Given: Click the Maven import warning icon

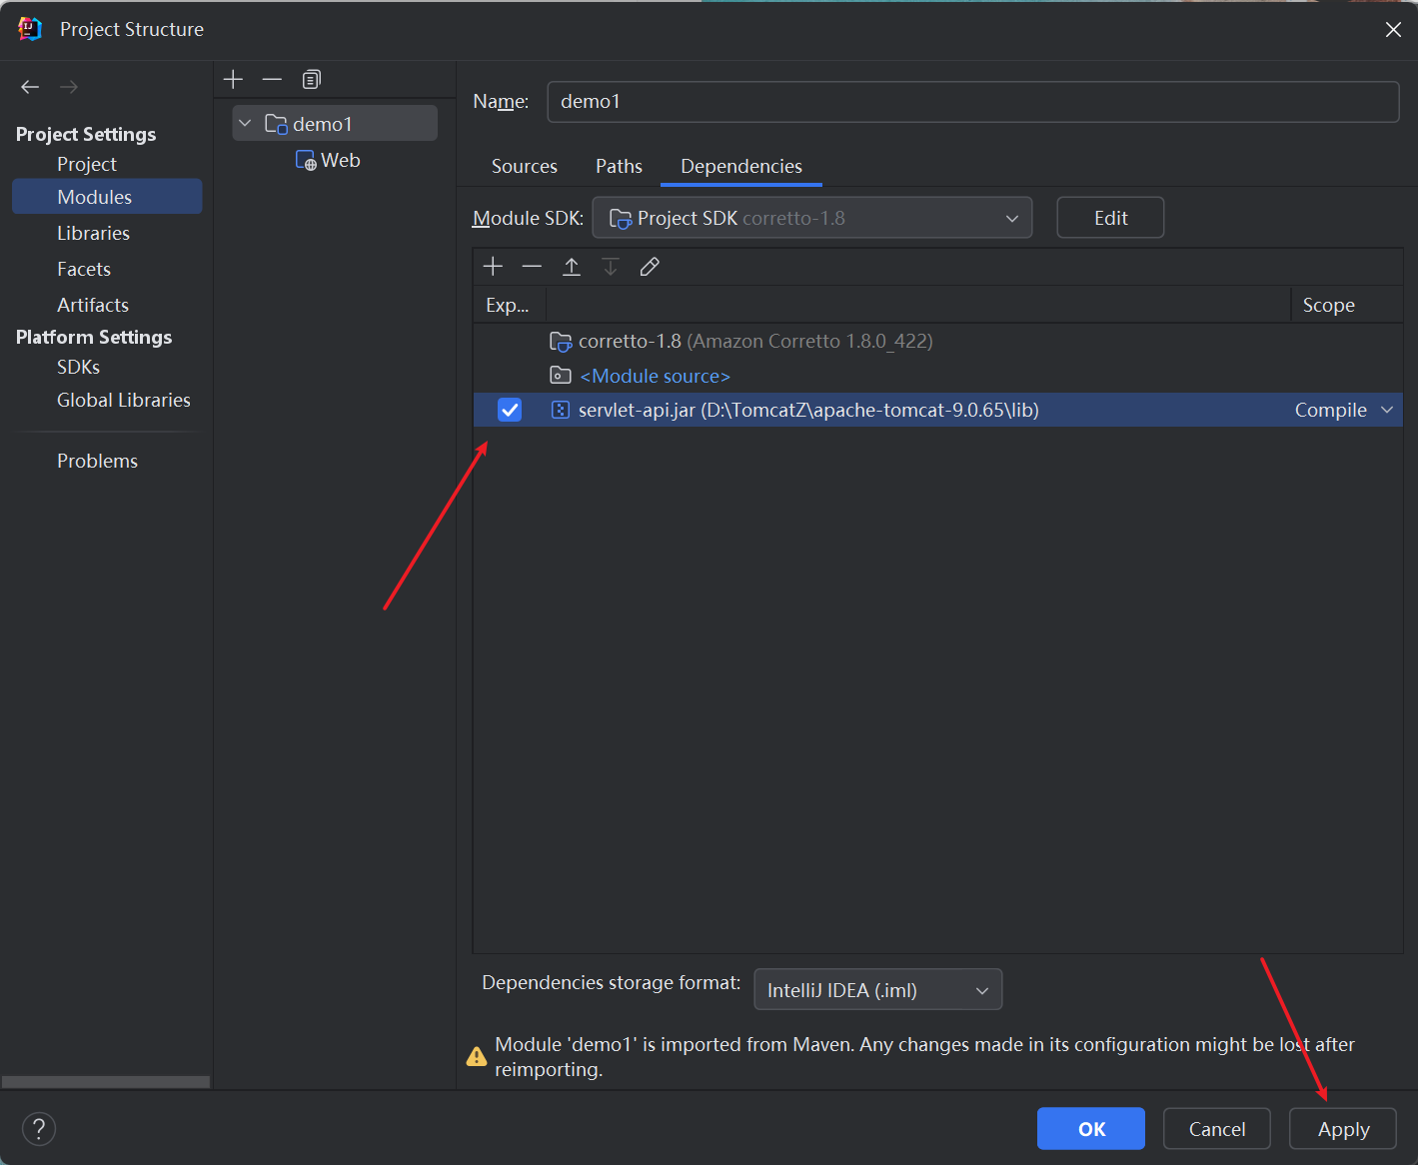Looking at the screenshot, I should click(x=477, y=1056).
